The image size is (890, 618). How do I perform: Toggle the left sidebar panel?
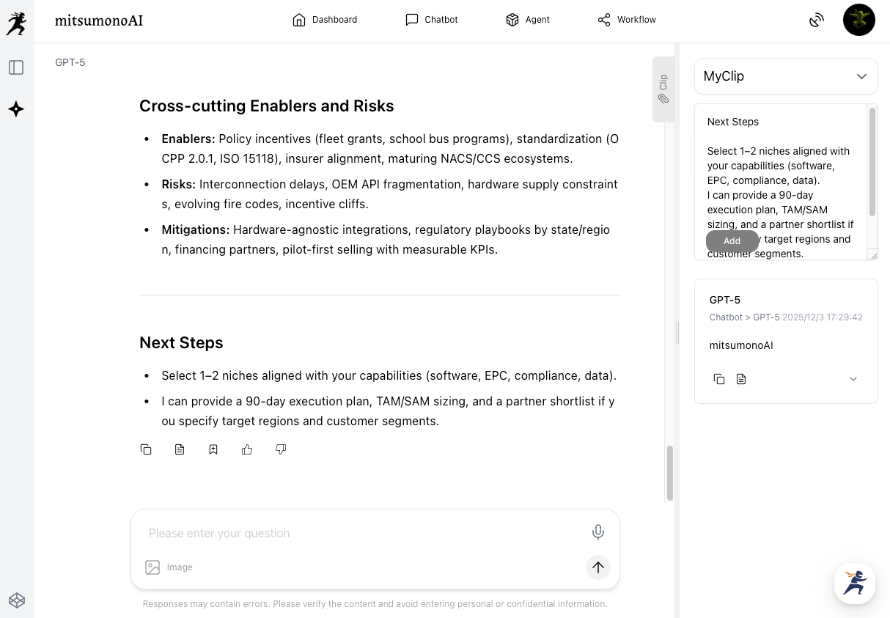pos(16,67)
